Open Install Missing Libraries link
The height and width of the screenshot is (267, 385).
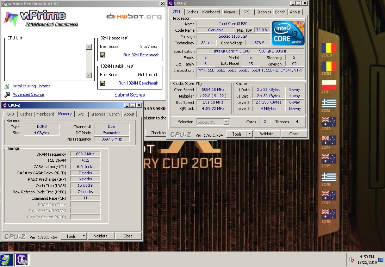pyautogui.click(x=31, y=86)
